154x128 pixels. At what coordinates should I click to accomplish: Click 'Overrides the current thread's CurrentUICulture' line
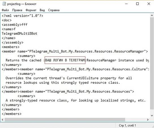69,78
